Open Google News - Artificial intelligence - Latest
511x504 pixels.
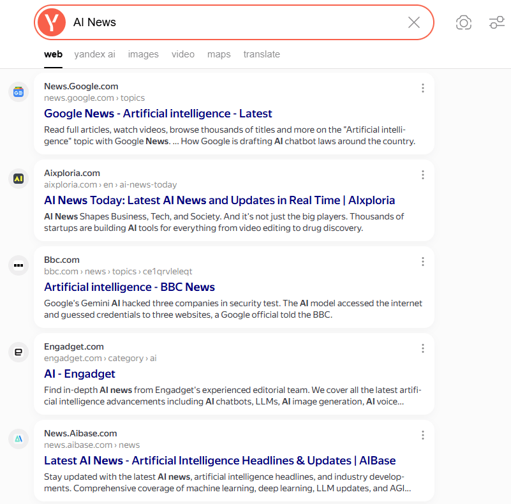click(158, 114)
